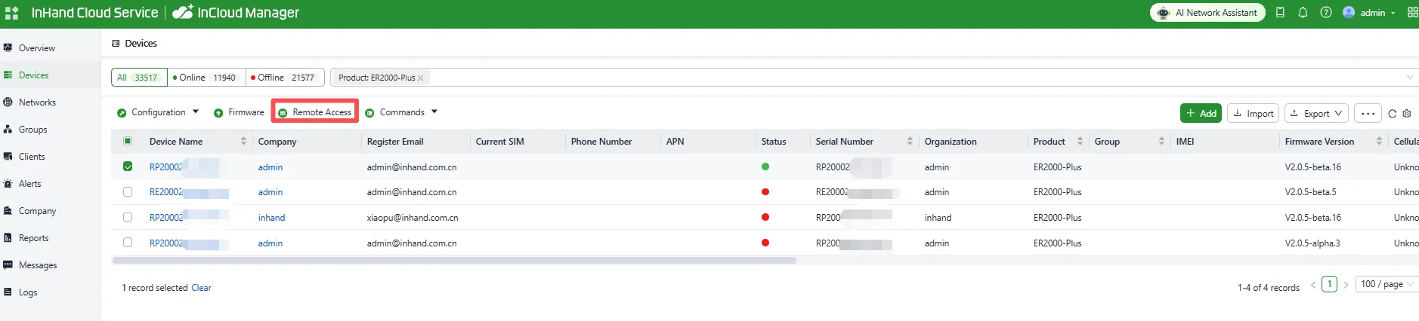Filter by Online 11940 devices
This screenshot has width=1419, height=321.
pos(206,78)
